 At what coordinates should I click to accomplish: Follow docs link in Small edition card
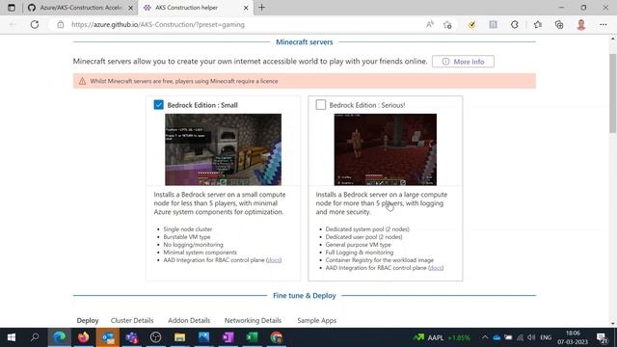[x=274, y=260]
